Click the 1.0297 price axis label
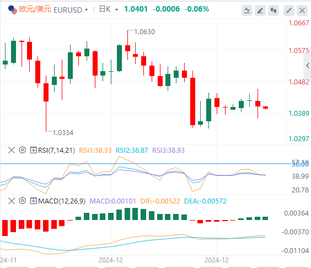This screenshot has height=268, width=311. (x=299, y=138)
